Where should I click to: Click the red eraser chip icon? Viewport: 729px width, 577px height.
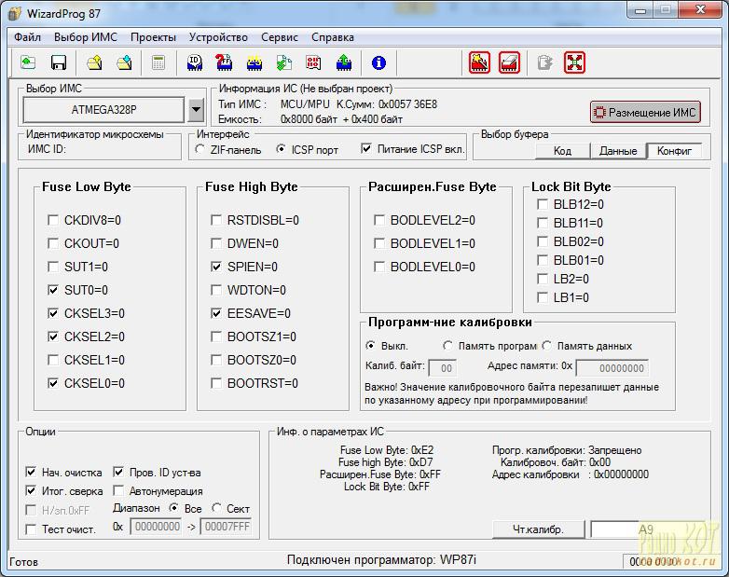click(x=509, y=62)
